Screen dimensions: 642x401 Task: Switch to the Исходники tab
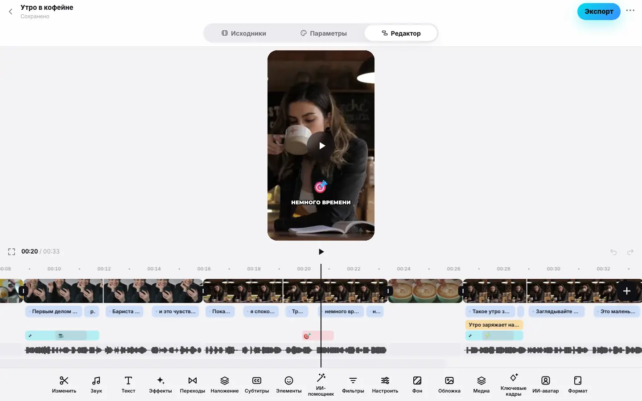tap(244, 33)
